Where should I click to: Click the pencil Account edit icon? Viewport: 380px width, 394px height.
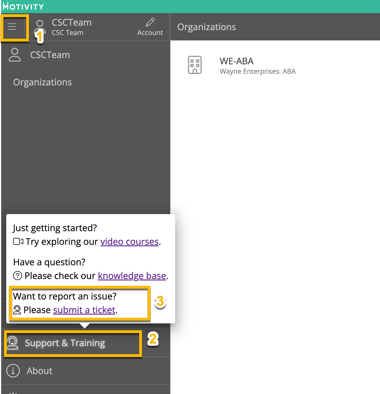point(150,22)
